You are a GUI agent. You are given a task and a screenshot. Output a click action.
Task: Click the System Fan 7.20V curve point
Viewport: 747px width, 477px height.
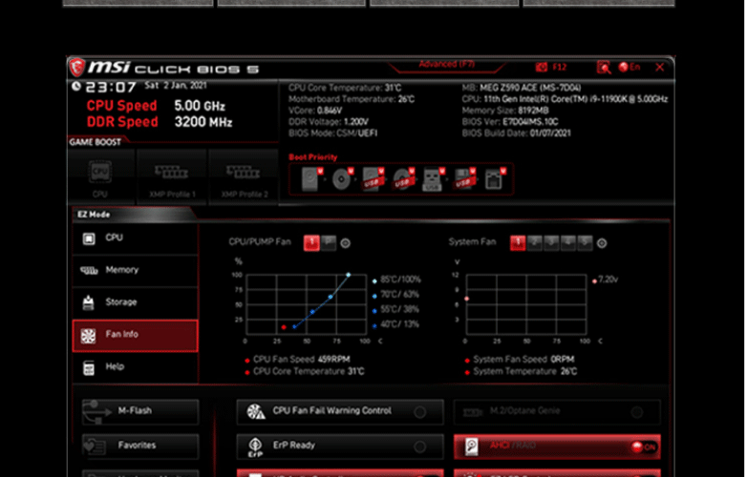(466, 299)
